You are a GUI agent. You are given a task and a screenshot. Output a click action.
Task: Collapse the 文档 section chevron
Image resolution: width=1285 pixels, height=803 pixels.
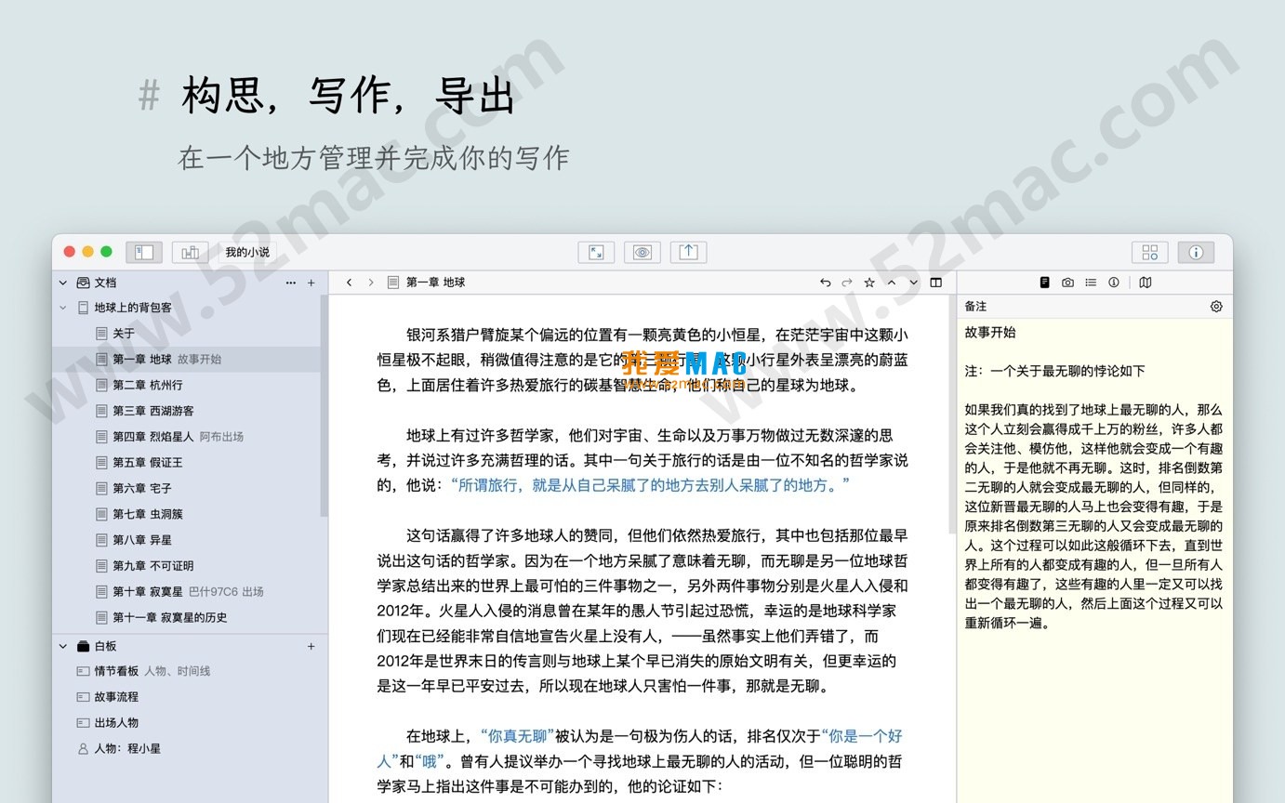pos(62,283)
